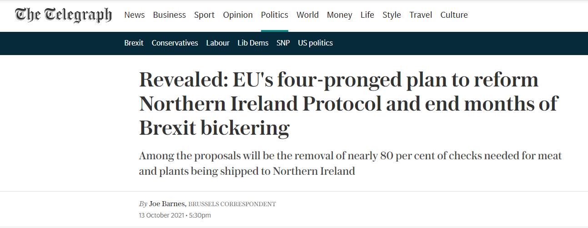Open the Money section
Image resolution: width=588 pixels, height=228 pixels.
[339, 15]
